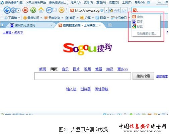Choose 搜狗 in search engine list
Screen dimensions: 169x134
click(x=146, y=17)
